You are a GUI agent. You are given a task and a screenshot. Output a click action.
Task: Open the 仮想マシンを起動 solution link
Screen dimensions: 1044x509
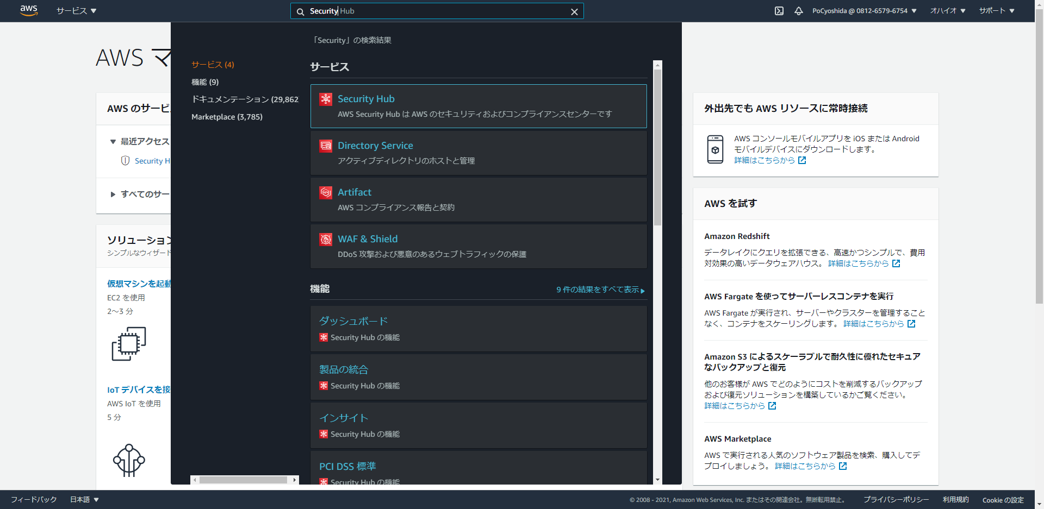(139, 284)
